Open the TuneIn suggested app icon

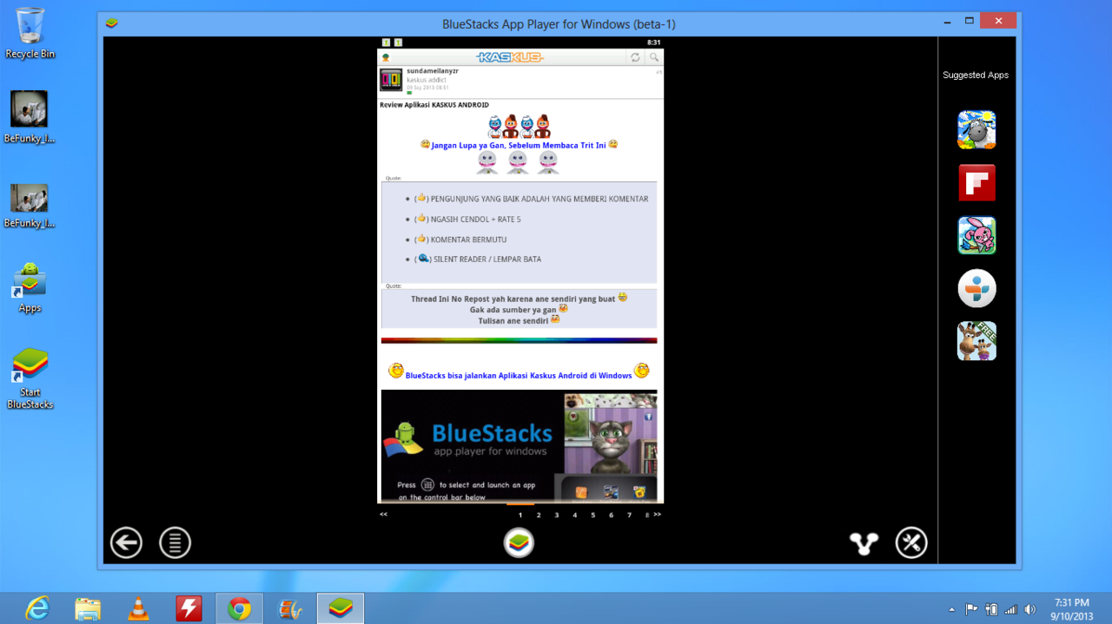point(976,288)
